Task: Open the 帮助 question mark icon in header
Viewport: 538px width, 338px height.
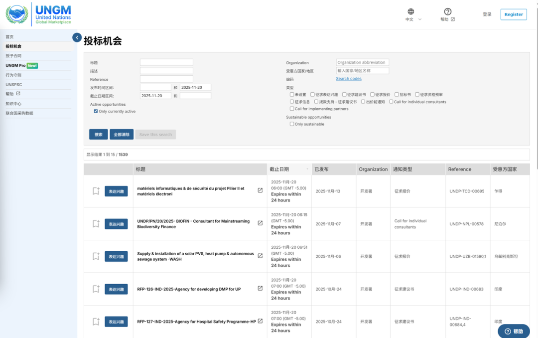Action: [x=447, y=11]
